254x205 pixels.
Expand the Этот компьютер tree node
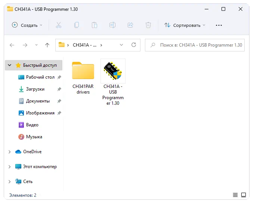[10, 167]
